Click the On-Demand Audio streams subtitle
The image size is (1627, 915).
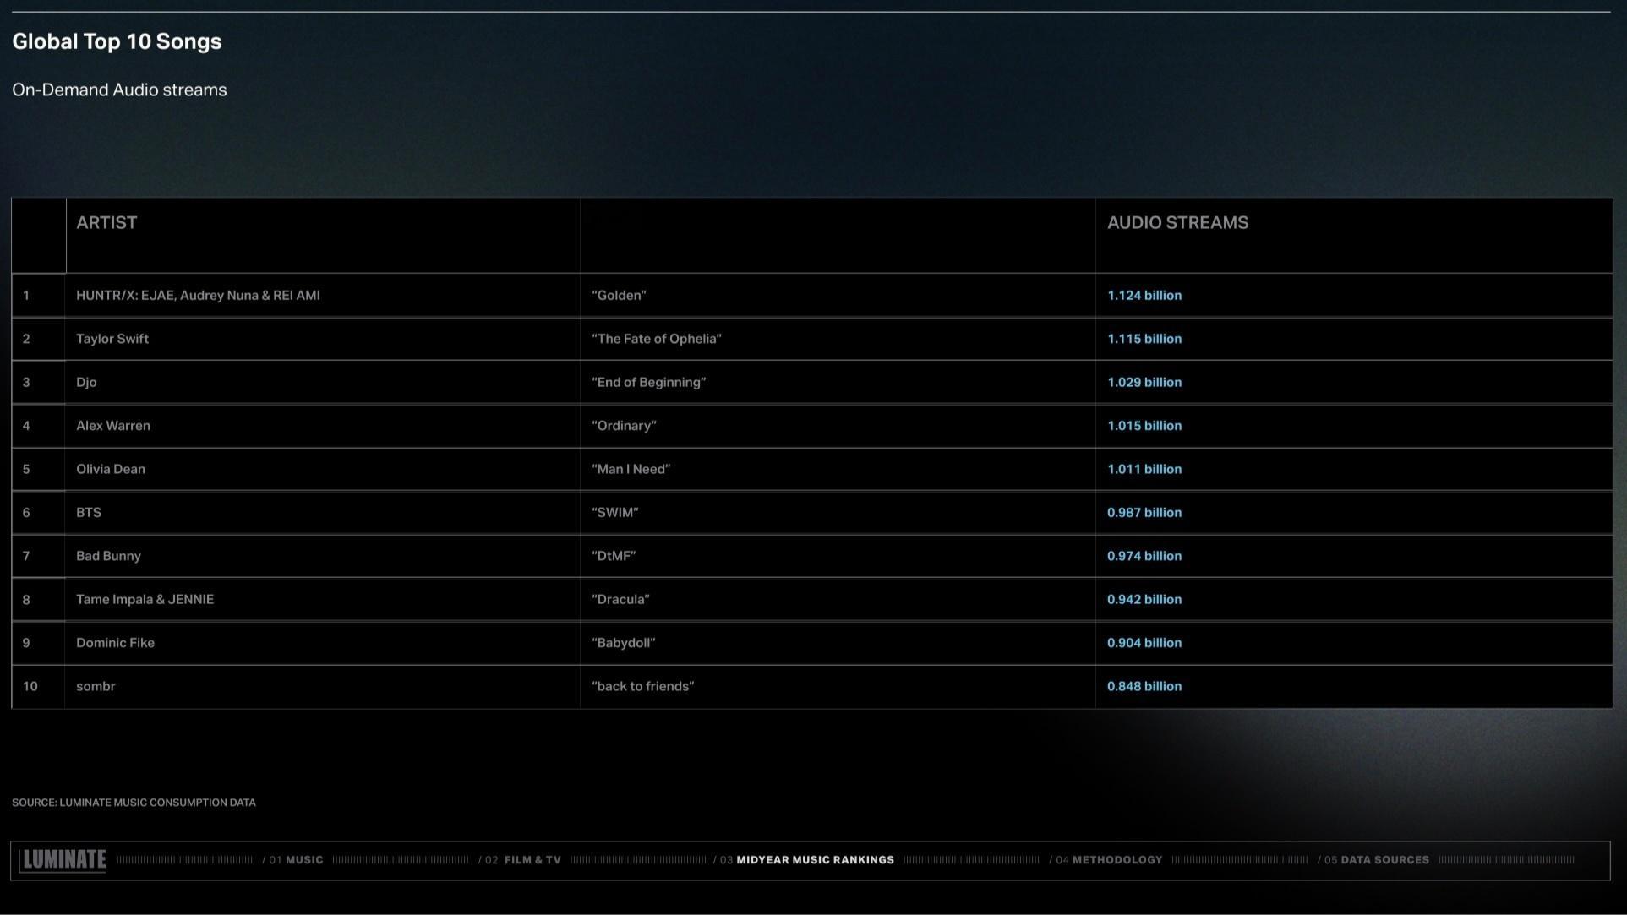pos(119,90)
